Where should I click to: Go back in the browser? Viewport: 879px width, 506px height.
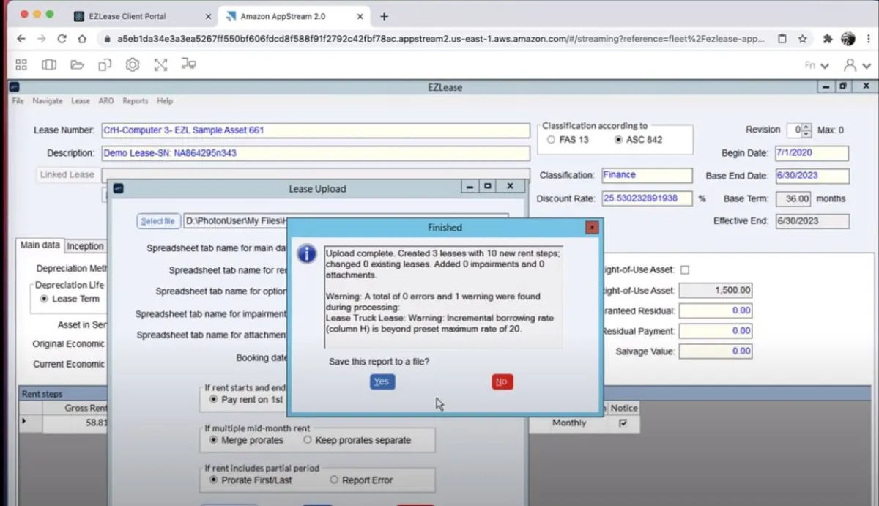pos(21,39)
